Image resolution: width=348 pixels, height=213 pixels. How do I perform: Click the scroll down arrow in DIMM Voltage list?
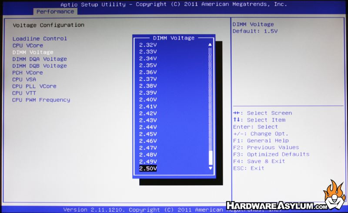[x=211, y=168]
